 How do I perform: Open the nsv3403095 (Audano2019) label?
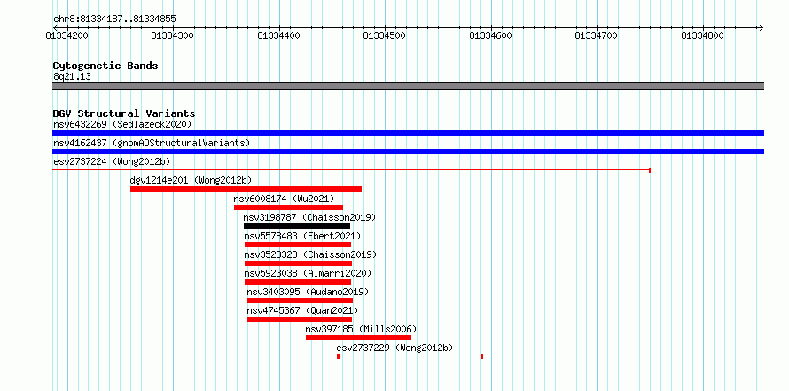pyautogui.click(x=308, y=292)
